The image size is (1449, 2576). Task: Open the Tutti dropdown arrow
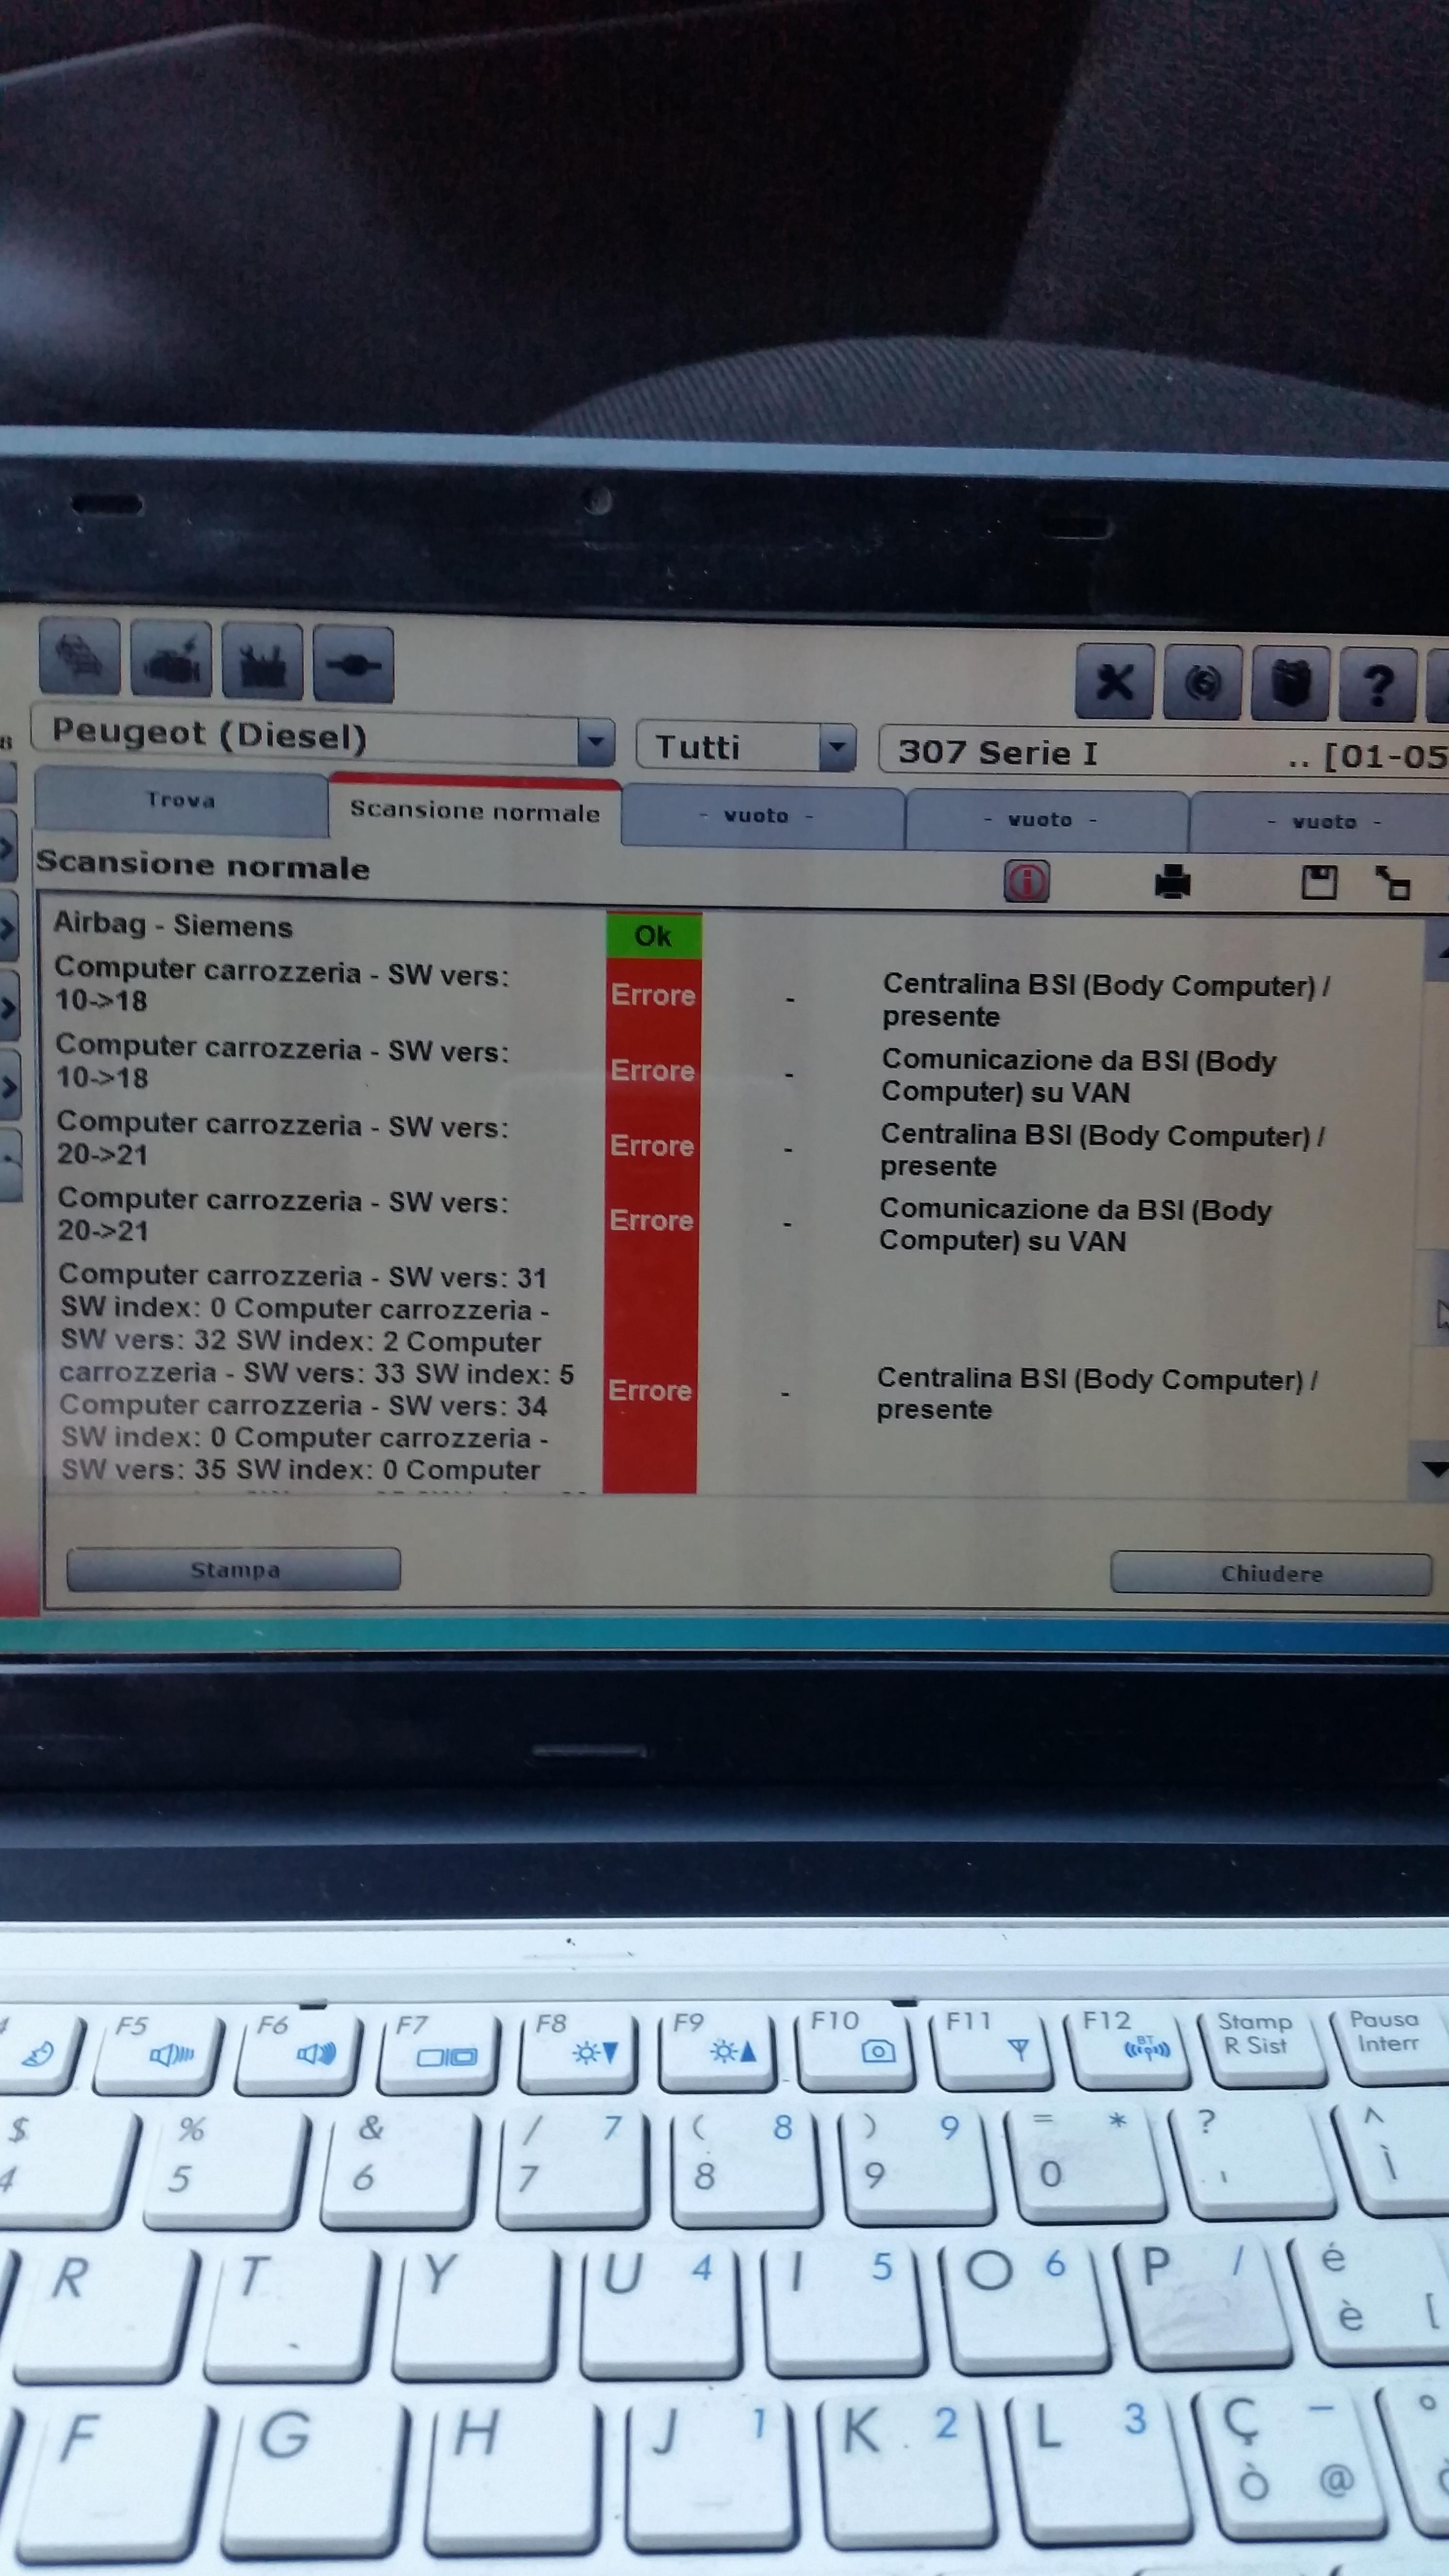837,747
